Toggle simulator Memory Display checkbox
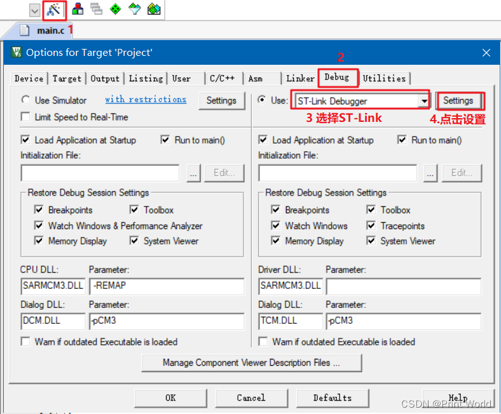The height and width of the screenshot is (414, 501). coord(39,241)
